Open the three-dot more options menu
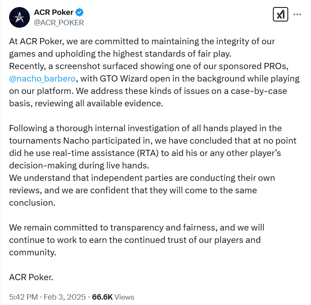This screenshot has width=311, height=305. [x=297, y=14]
